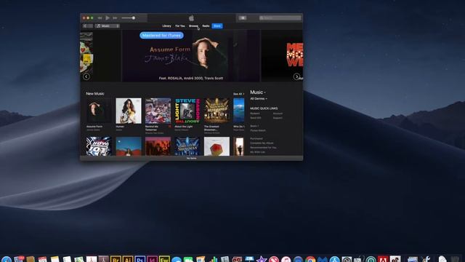This screenshot has height=262, width=465.
Task: Click the See All link for New Music
Action: click(x=238, y=94)
